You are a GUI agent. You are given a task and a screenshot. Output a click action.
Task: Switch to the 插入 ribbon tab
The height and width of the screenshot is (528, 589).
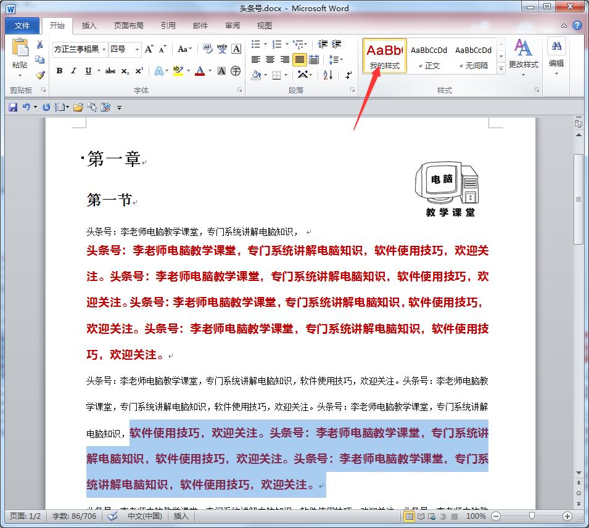pyautogui.click(x=88, y=25)
